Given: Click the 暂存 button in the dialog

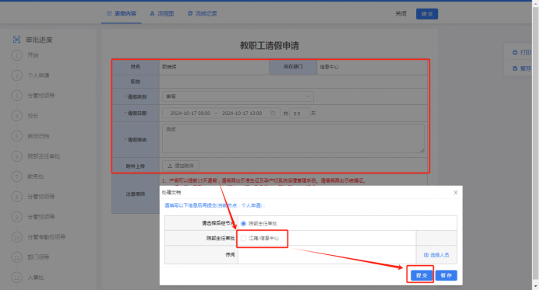Looking at the screenshot, I should click(446, 275).
